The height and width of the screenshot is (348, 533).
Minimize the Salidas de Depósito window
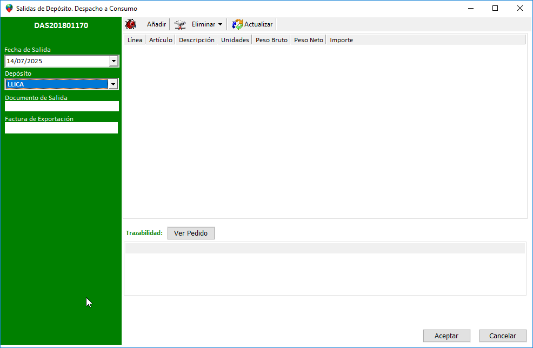pos(470,9)
